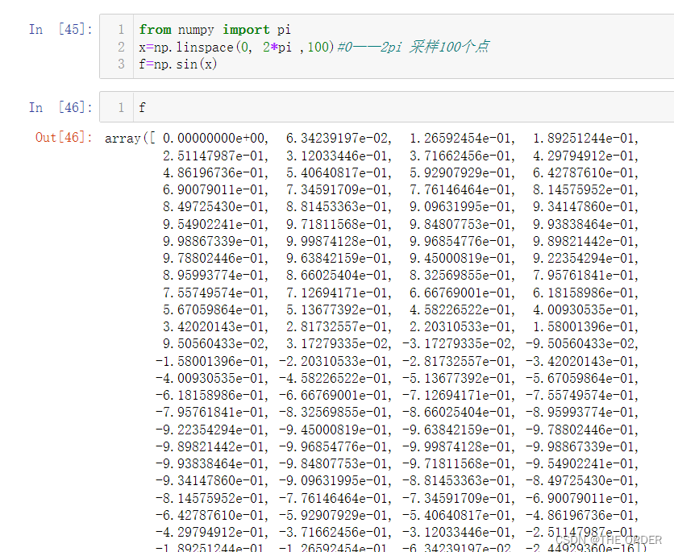Click the 'f=np.sin(x)' code line
The height and width of the screenshot is (552, 674).
(x=177, y=64)
